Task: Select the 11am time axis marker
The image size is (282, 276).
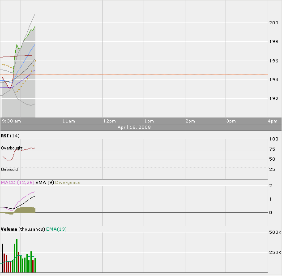Action: (x=68, y=121)
